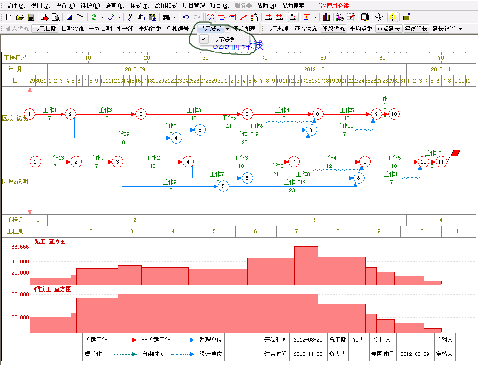The width and height of the screenshot is (478, 365).
Task: Expand the refresh icon dropdown arrow
Action: click(x=102, y=17)
